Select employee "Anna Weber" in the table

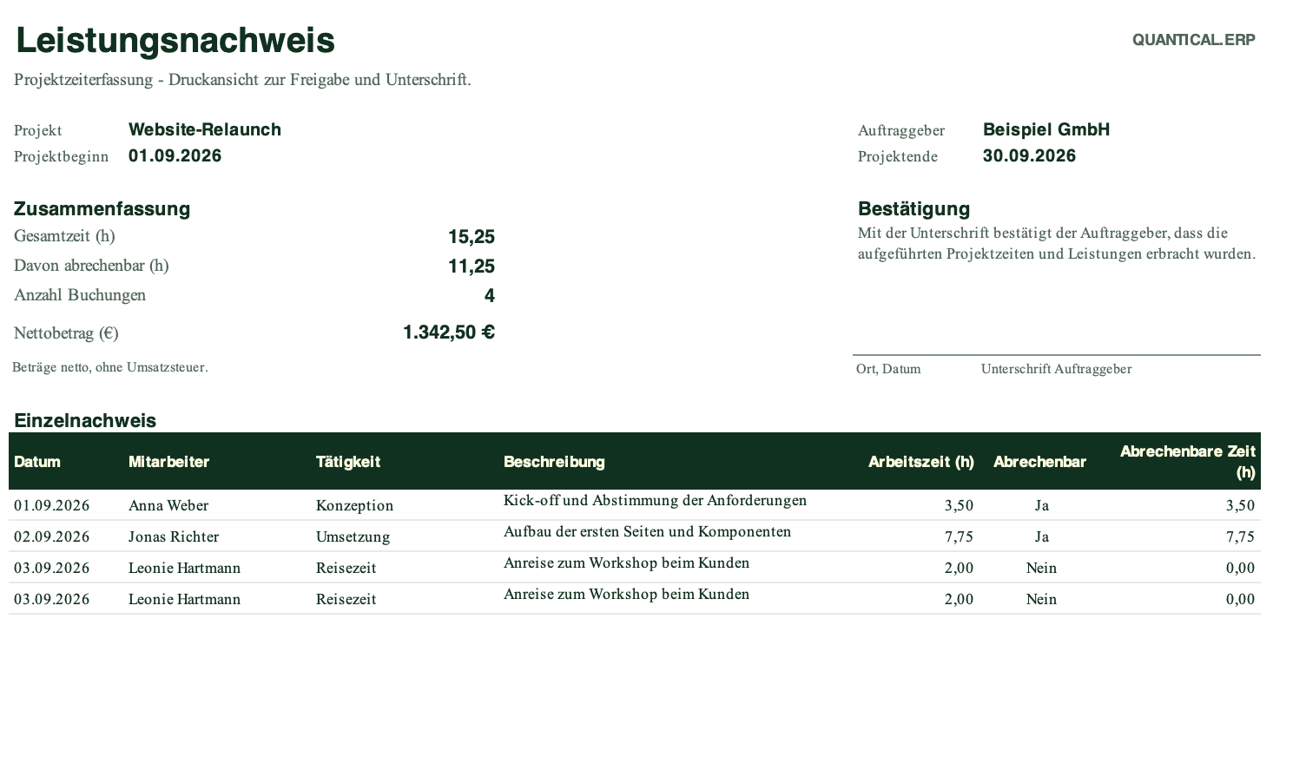(x=168, y=505)
